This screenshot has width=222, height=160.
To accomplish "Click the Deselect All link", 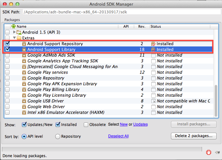I will tap(118, 136).
